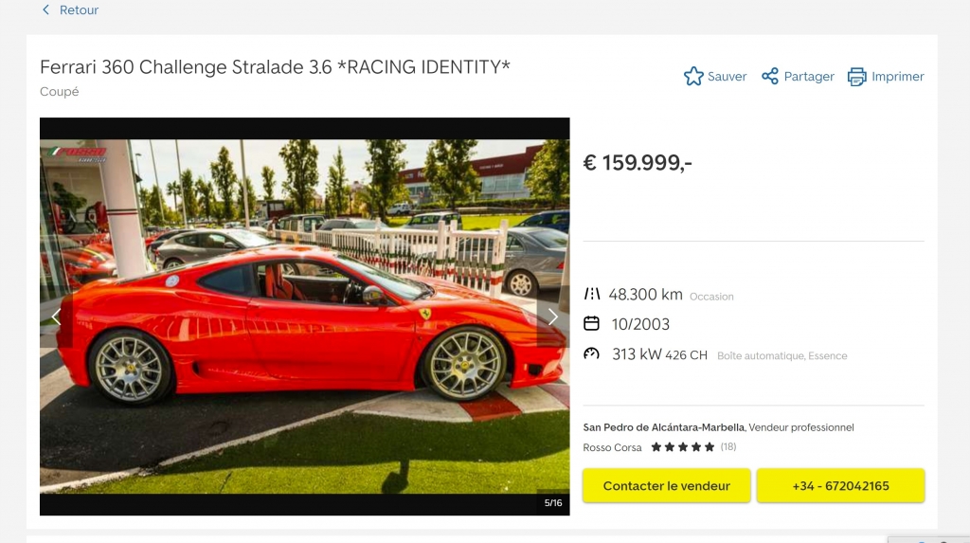
Task: Call the seller at +34 - 672042165
Action: [840, 486]
